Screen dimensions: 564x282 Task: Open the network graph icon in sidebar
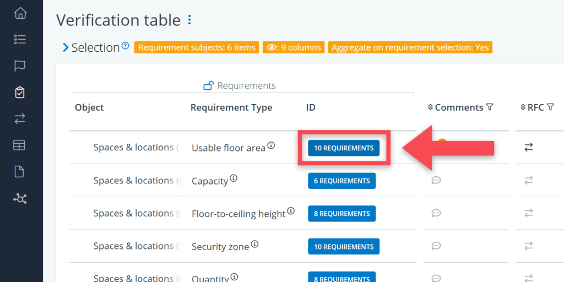[20, 198]
